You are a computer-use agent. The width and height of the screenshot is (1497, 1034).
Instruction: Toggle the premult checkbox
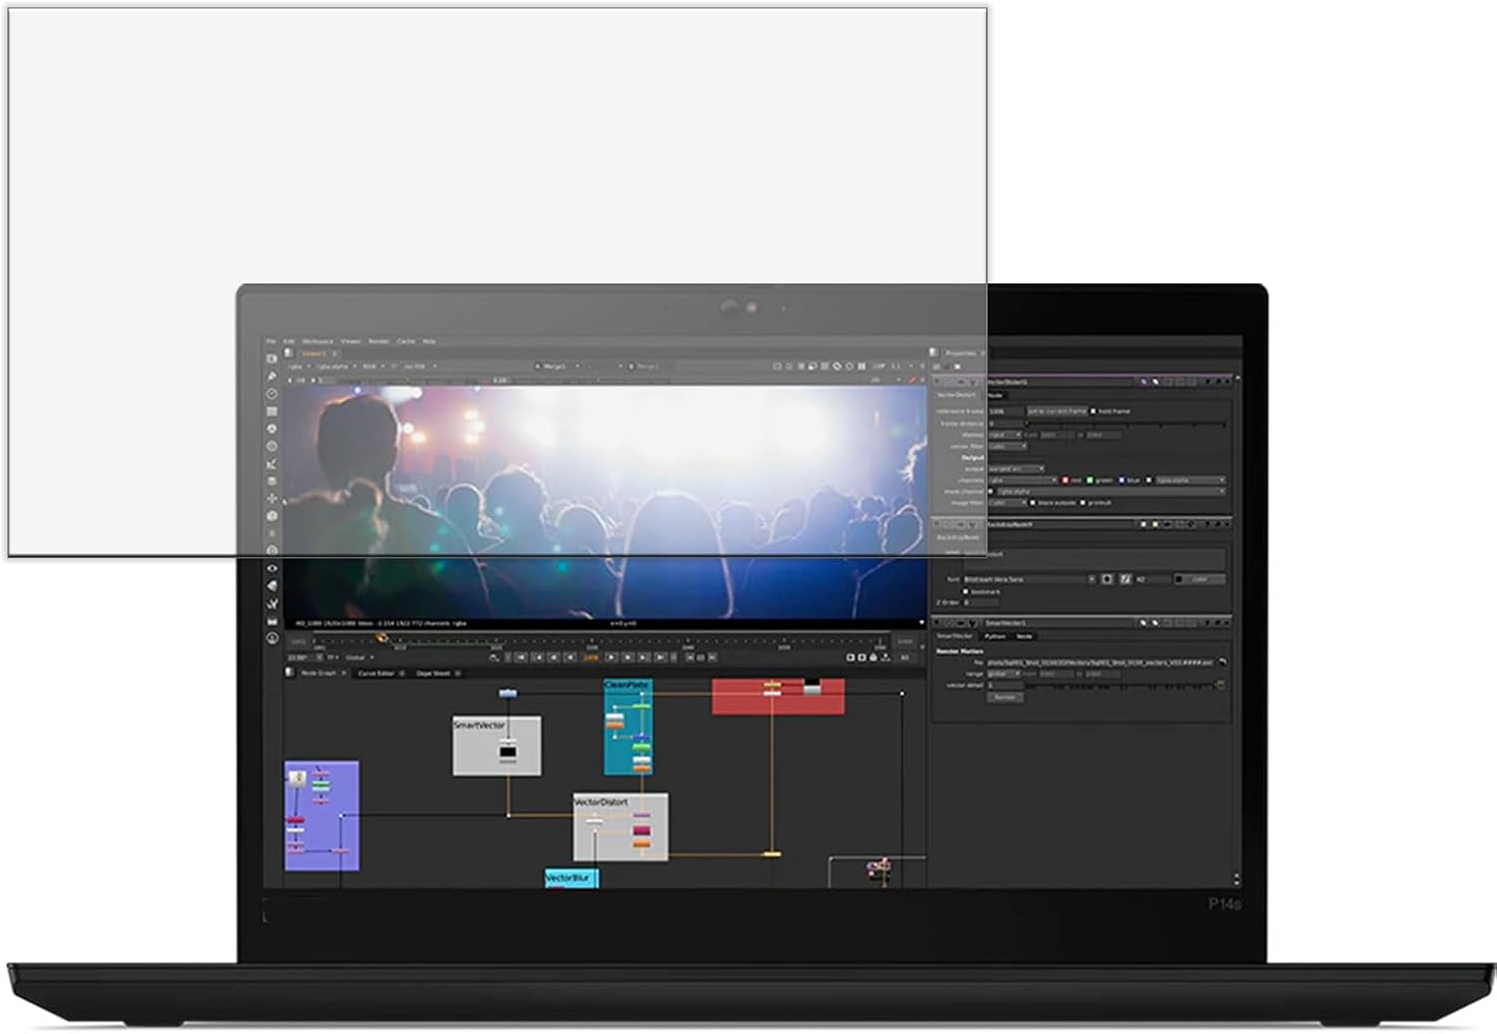(1083, 503)
